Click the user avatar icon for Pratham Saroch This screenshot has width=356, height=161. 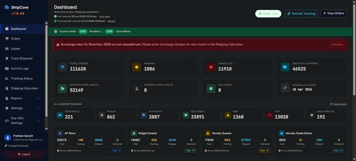click(8, 138)
